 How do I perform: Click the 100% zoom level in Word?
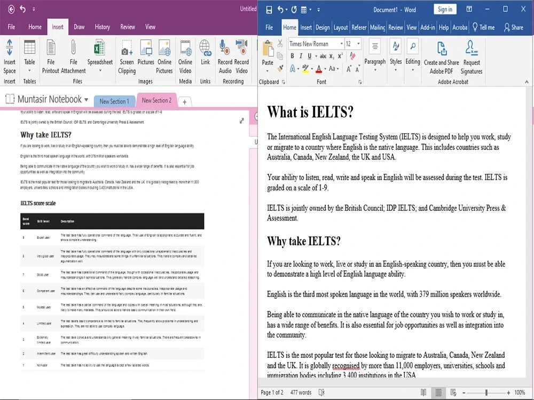click(x=520, y=392)
